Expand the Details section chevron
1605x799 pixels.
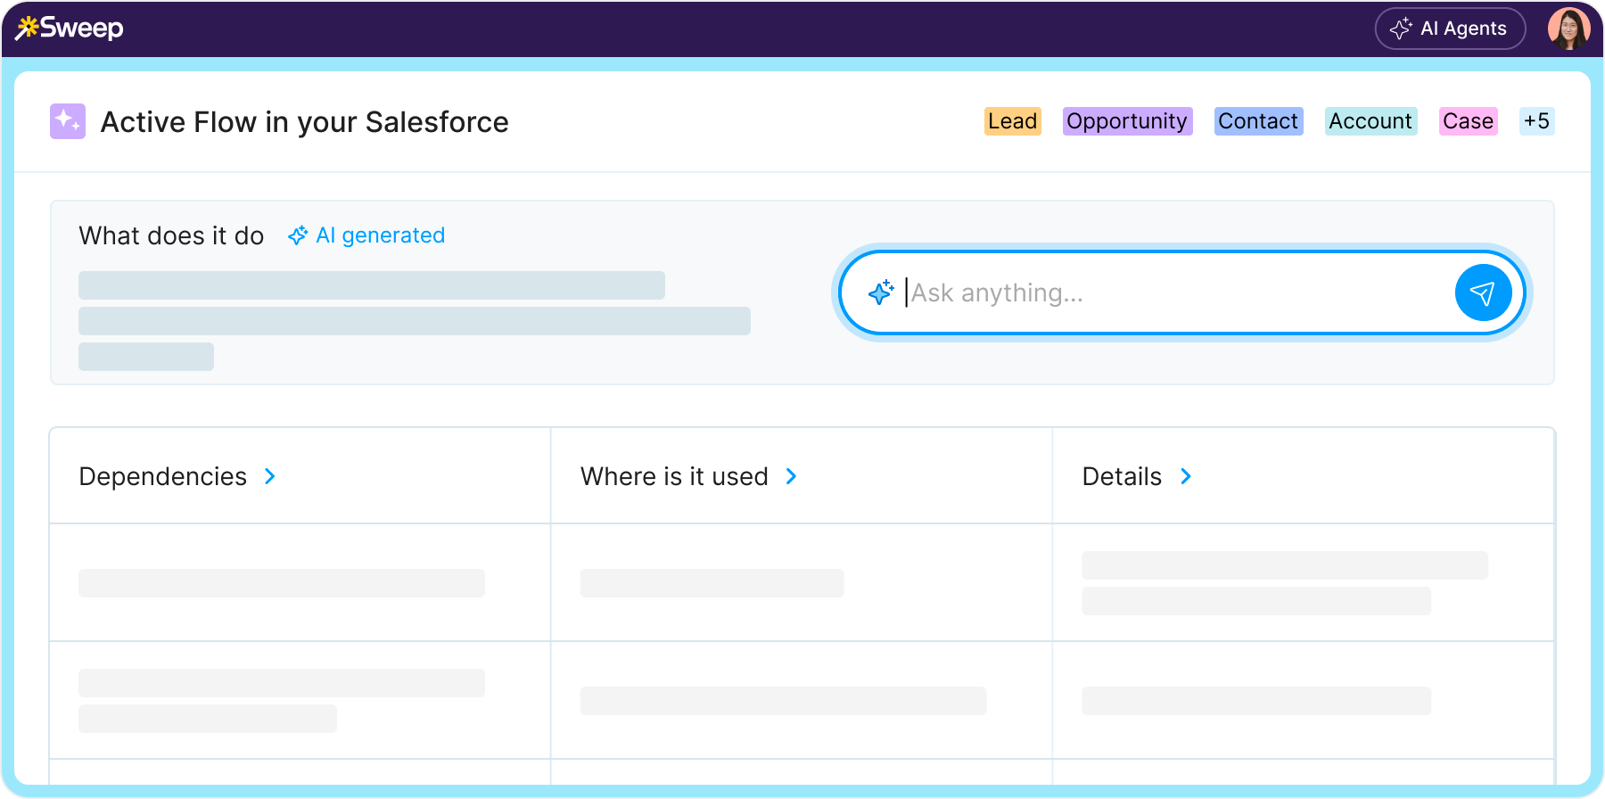point(1186,477)
